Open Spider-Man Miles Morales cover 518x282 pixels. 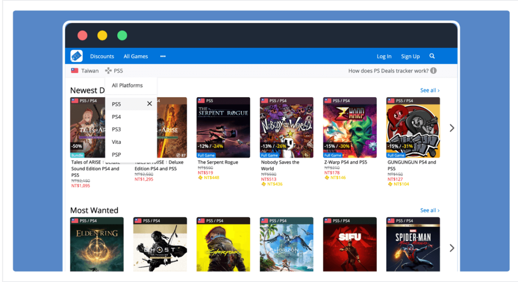pyautogui.click(x=413, y=245)
